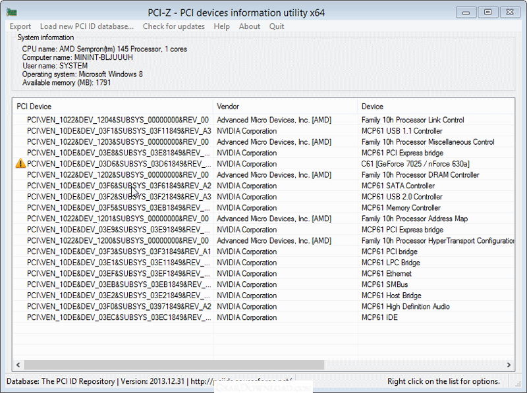The width and height of the screenshot is (527, 393).
Task: Select the MCP61 Memory Controller row
Action: coord(264,207)
